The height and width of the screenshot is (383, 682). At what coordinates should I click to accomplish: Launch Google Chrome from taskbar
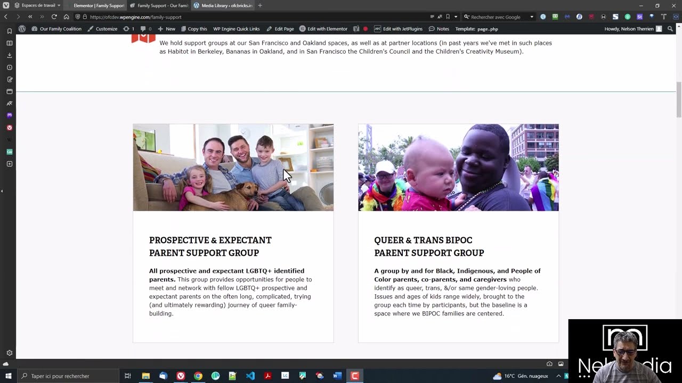tap(198, 376)
